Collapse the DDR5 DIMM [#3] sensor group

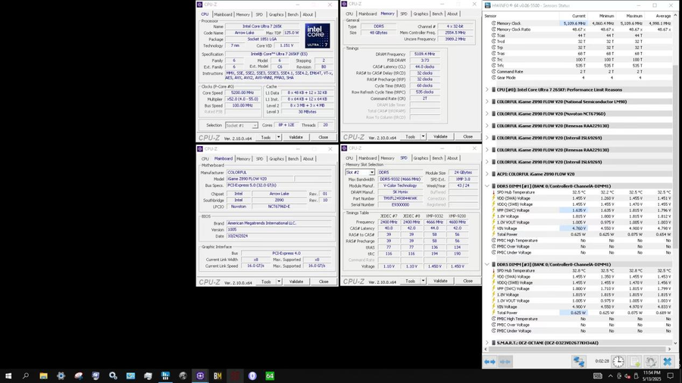[x=487, y=264]
